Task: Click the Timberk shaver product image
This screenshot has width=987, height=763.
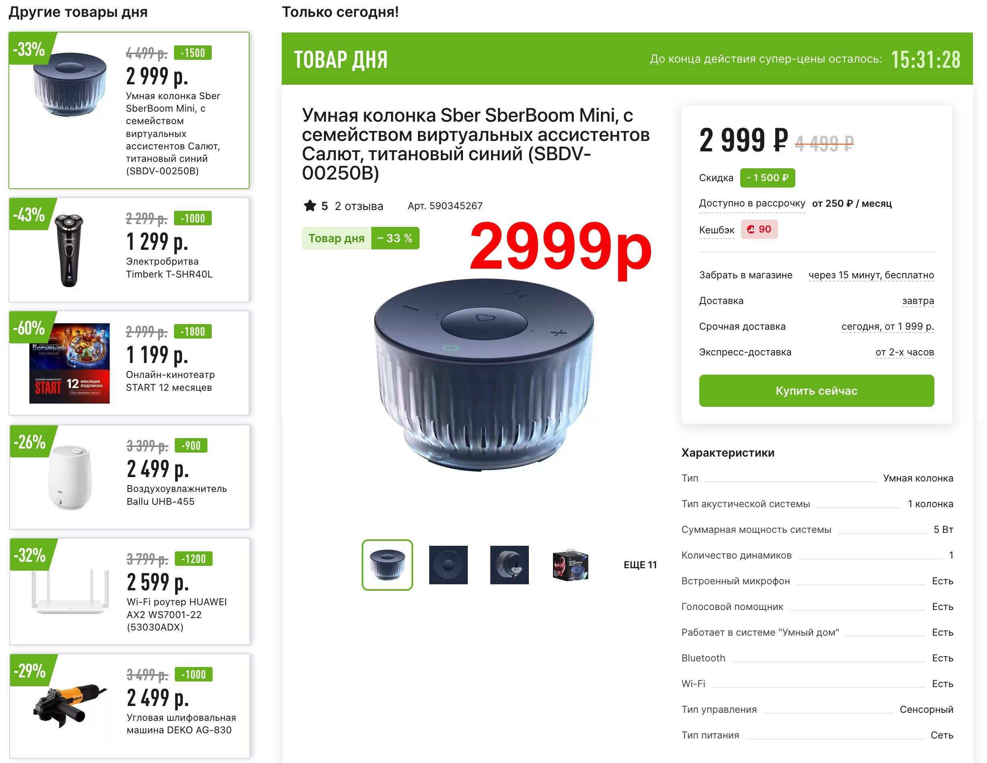Action: (x=69, y=250)
